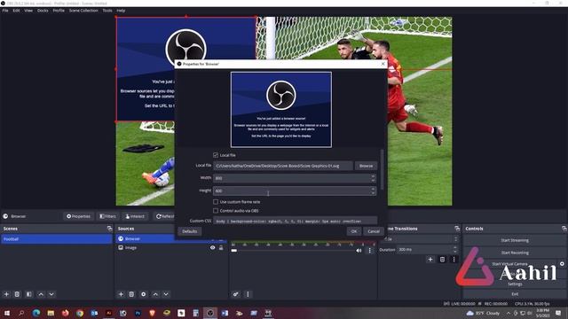Click the Custom CSS text field
The image size is (568, 319).
coord(295,221)
